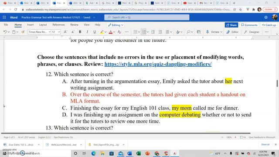Switch to the Home tab
Screen dimensions: 279x157
(18, 25)
